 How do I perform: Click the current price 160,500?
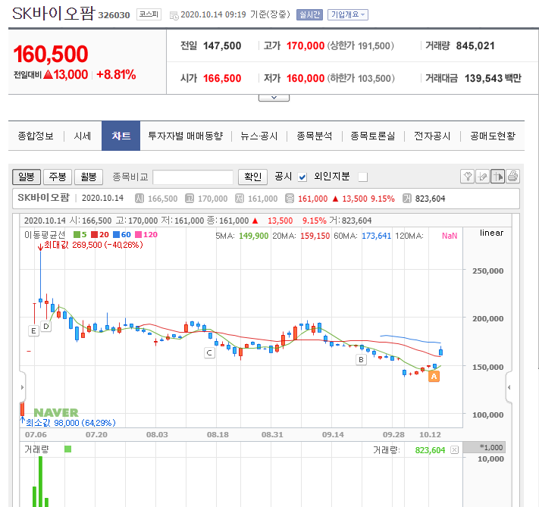[51, 55]
